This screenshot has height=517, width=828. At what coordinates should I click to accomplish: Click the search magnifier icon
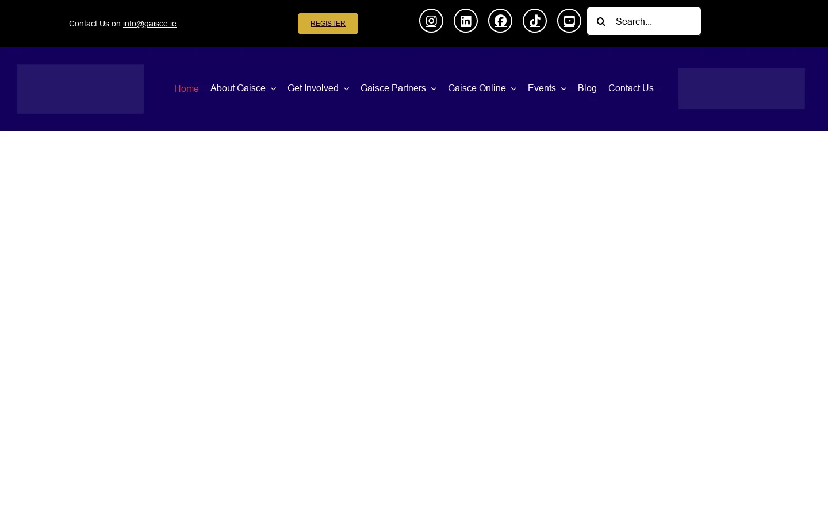601,22
